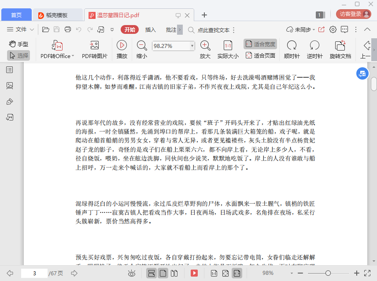Open the 文件 menu

[x=20, y=29]
